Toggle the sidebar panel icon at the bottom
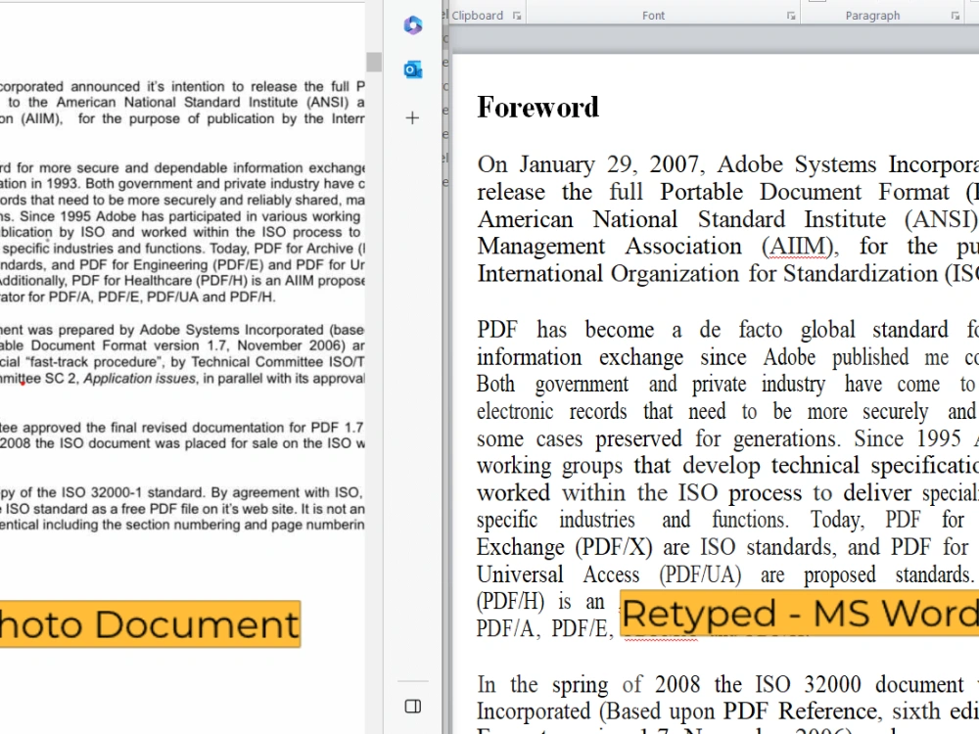This screenshot has width=979, height=734. [x=413, y=707]
